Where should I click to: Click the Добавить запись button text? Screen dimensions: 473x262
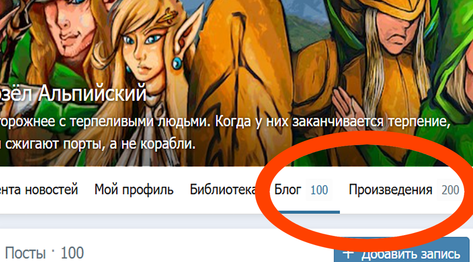(411, 254)
